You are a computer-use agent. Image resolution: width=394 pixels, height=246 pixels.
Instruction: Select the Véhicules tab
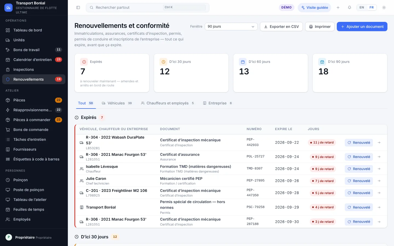[x=117, y=103]
